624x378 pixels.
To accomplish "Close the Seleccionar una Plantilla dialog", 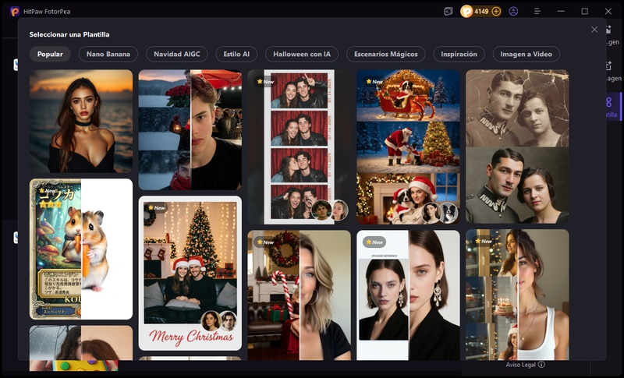I will click(x=594, y=30).
